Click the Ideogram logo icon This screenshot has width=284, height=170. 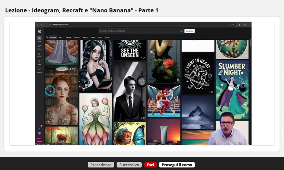click(39, 31)
